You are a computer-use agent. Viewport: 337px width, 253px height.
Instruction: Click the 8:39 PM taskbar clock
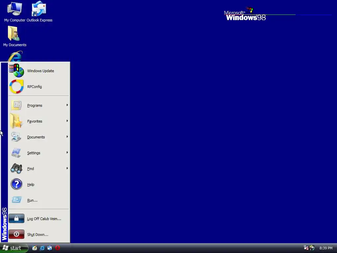(x=326, y=248)
